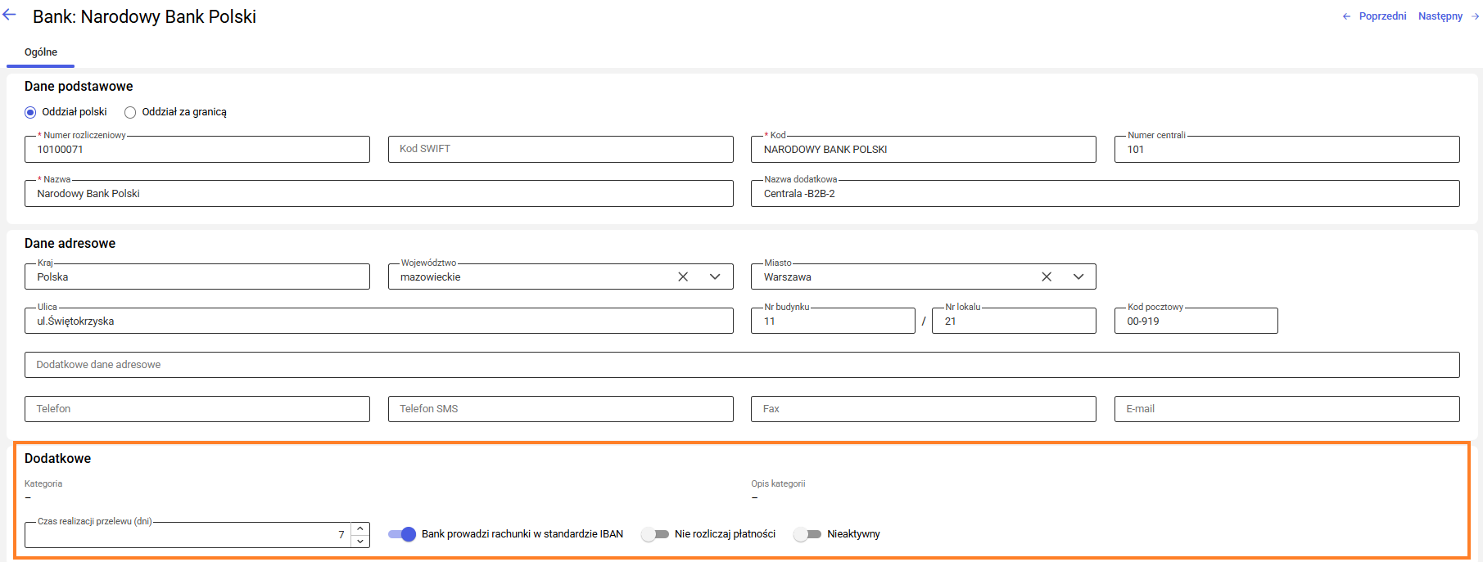Increase Czas realizacji przelewu with up arrow
The width and height of the screenshot is (1483, 562).
point(360,528)
